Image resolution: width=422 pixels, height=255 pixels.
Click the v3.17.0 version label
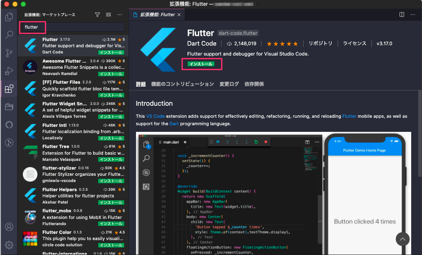click(x=384, y=44)
